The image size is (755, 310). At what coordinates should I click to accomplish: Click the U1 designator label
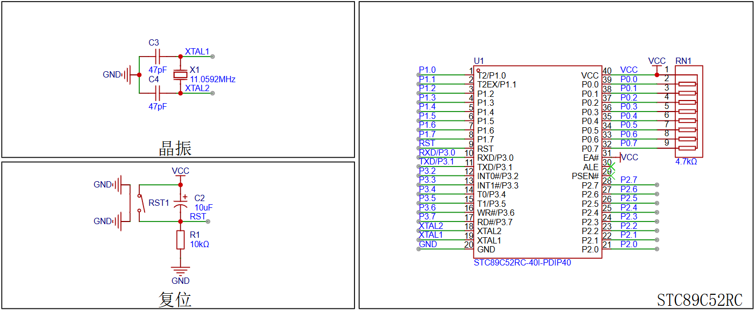(x=479, y=61)
